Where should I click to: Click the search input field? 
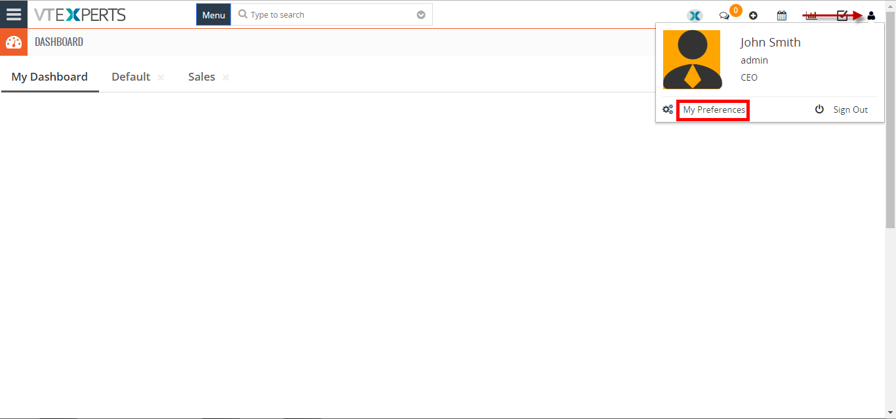(x=331, y=15)
